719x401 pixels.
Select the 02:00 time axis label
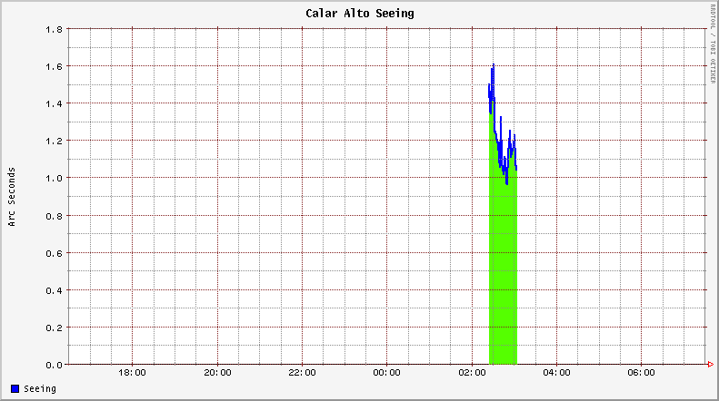click(x=472, y=373)
